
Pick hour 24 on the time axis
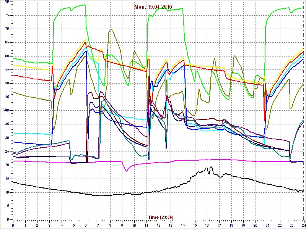[x=303, y=225]
